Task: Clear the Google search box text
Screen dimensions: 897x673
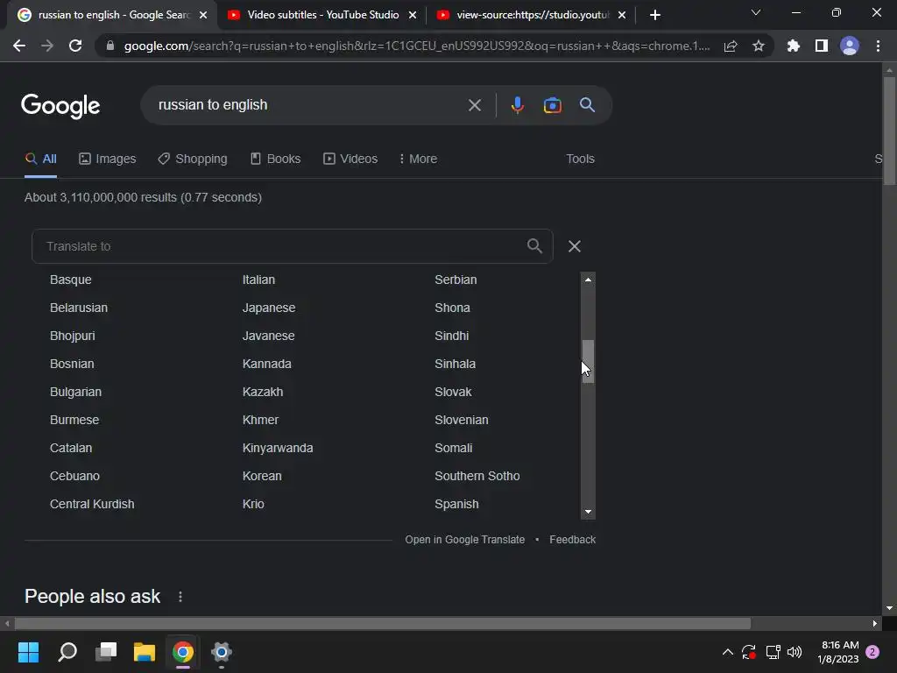Action: pos(475,105)
